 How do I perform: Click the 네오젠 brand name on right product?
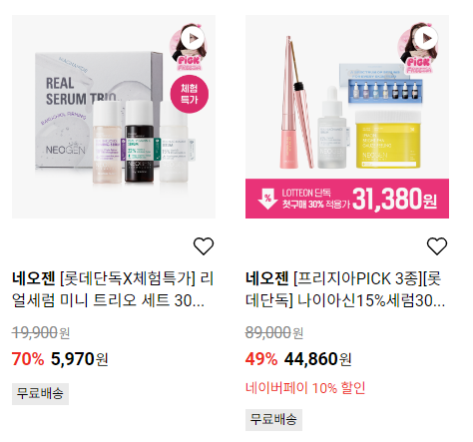[267, 278]
